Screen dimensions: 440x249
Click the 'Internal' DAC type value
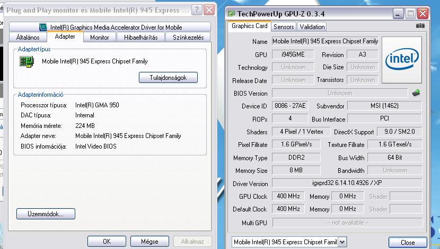coord(85,115)
